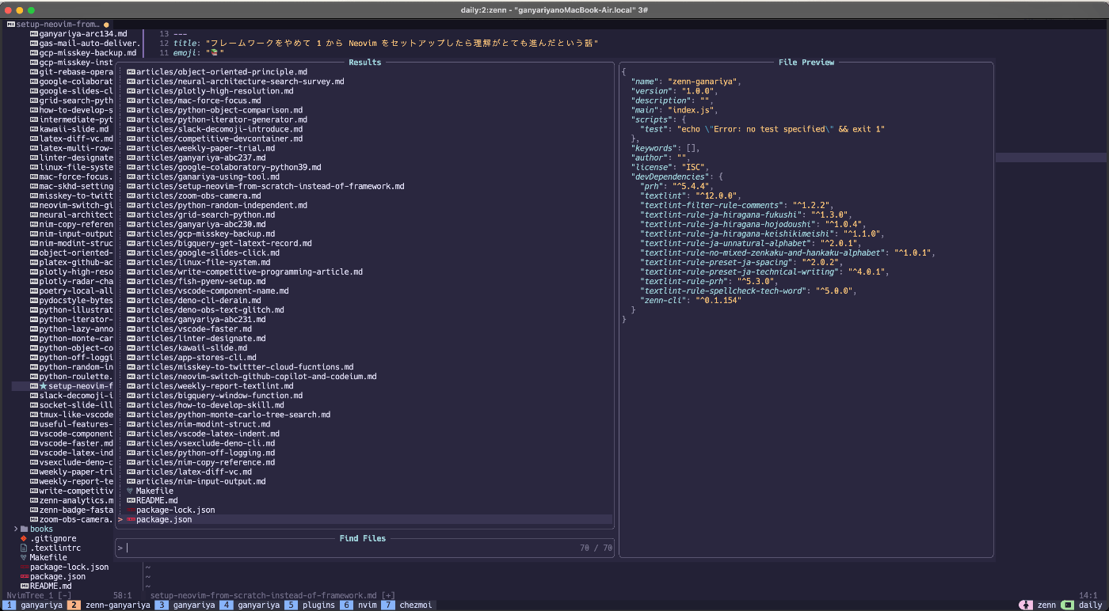Switch to tmux window 5 plugins
1109x611 pixels.
coord(310,605)
